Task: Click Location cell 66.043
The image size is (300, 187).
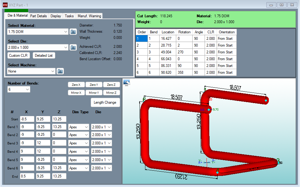Action: point(168,59)
